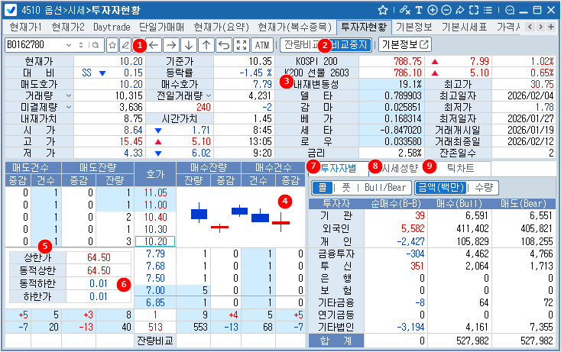Click the star favorite icon in toolbar
The height and width of the screenshot is (352, 561).
[112, 44]
